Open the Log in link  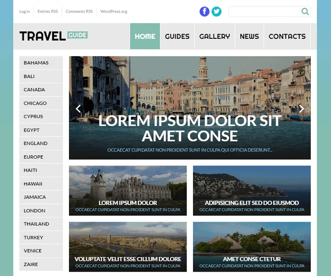pyautogui.click(x=25, y=11)
